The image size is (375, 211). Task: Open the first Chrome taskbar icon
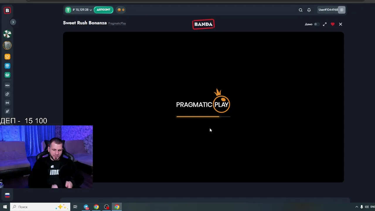[x=96, y=207]
